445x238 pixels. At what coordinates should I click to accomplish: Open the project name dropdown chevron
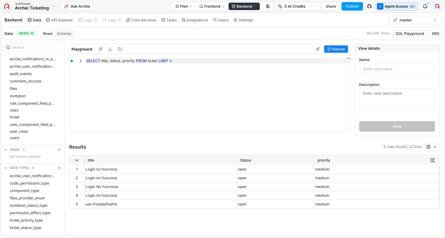(x=53, y=6)
